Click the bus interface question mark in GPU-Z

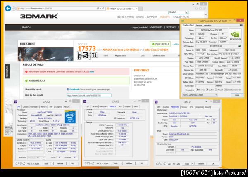pos(241,54)
